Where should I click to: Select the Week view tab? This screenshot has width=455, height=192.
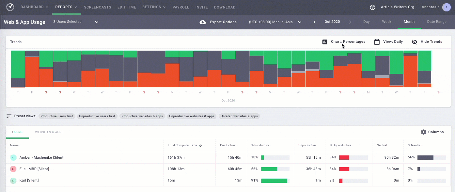[x=386, y=22]
